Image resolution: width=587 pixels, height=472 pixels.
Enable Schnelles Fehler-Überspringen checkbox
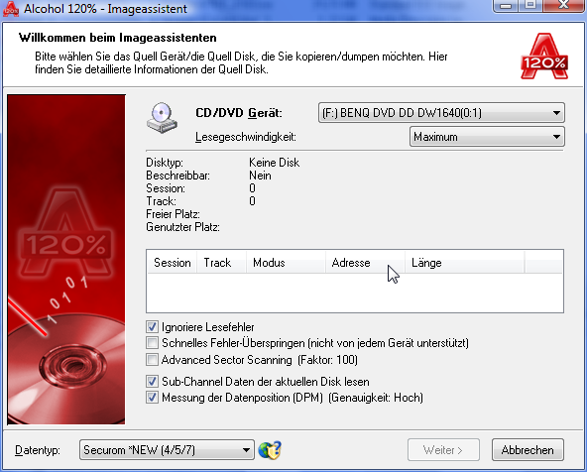pos(152,343)
